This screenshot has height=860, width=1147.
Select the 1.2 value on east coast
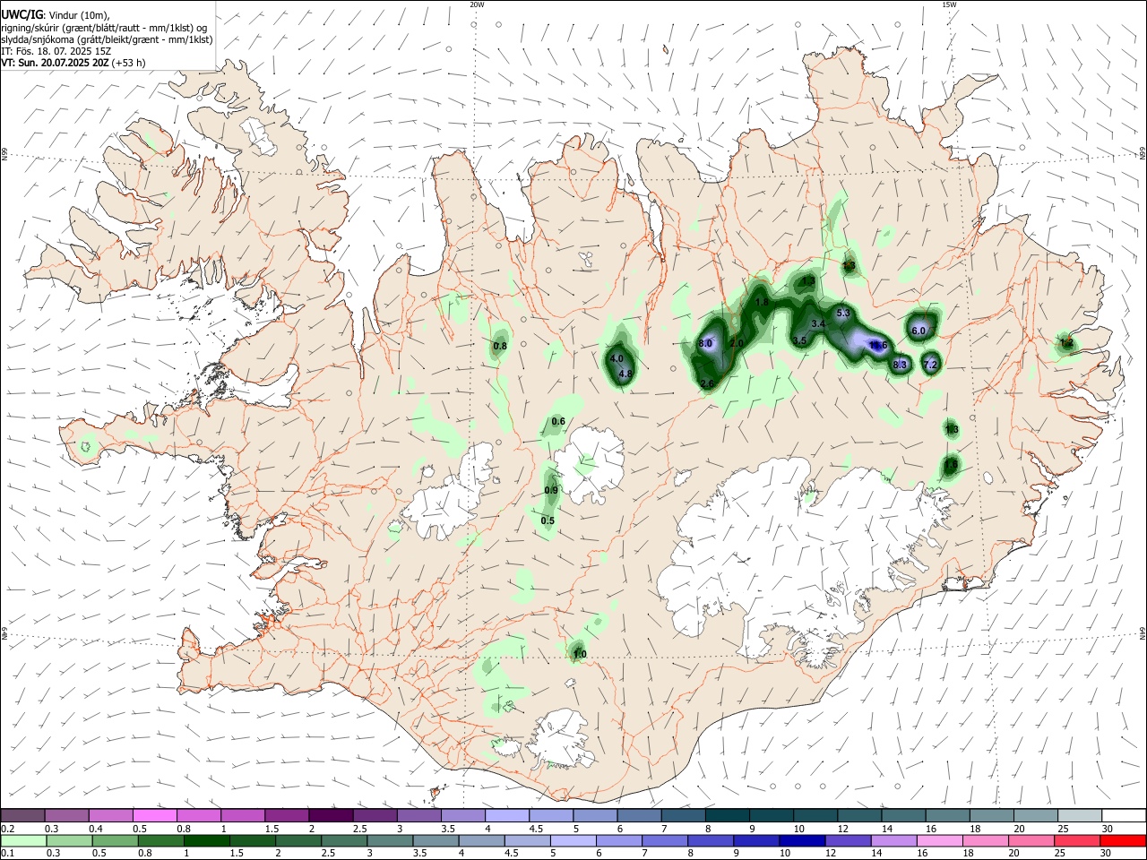[1066, 342]
